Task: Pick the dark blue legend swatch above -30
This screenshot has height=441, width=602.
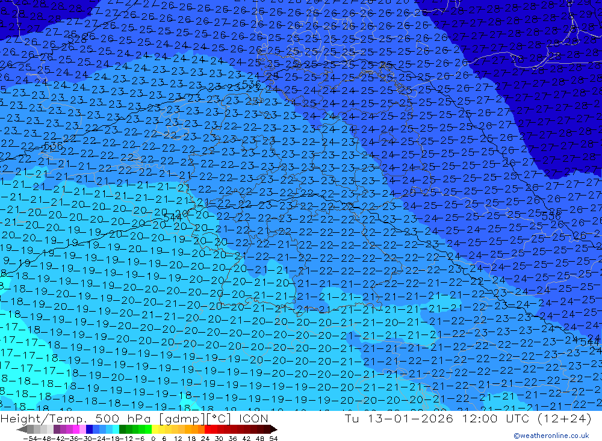Action: coord(90,429)
